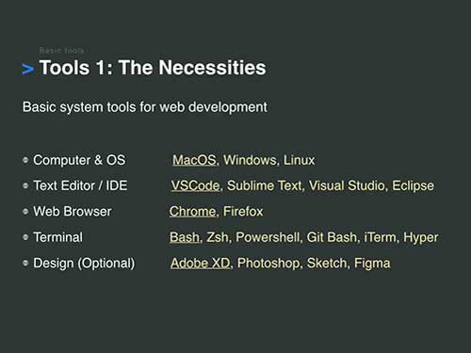Click the faded Basic tools breadcrumb text
The width and height of the screenshot is (471, 353).
click(x=62, y=50)
